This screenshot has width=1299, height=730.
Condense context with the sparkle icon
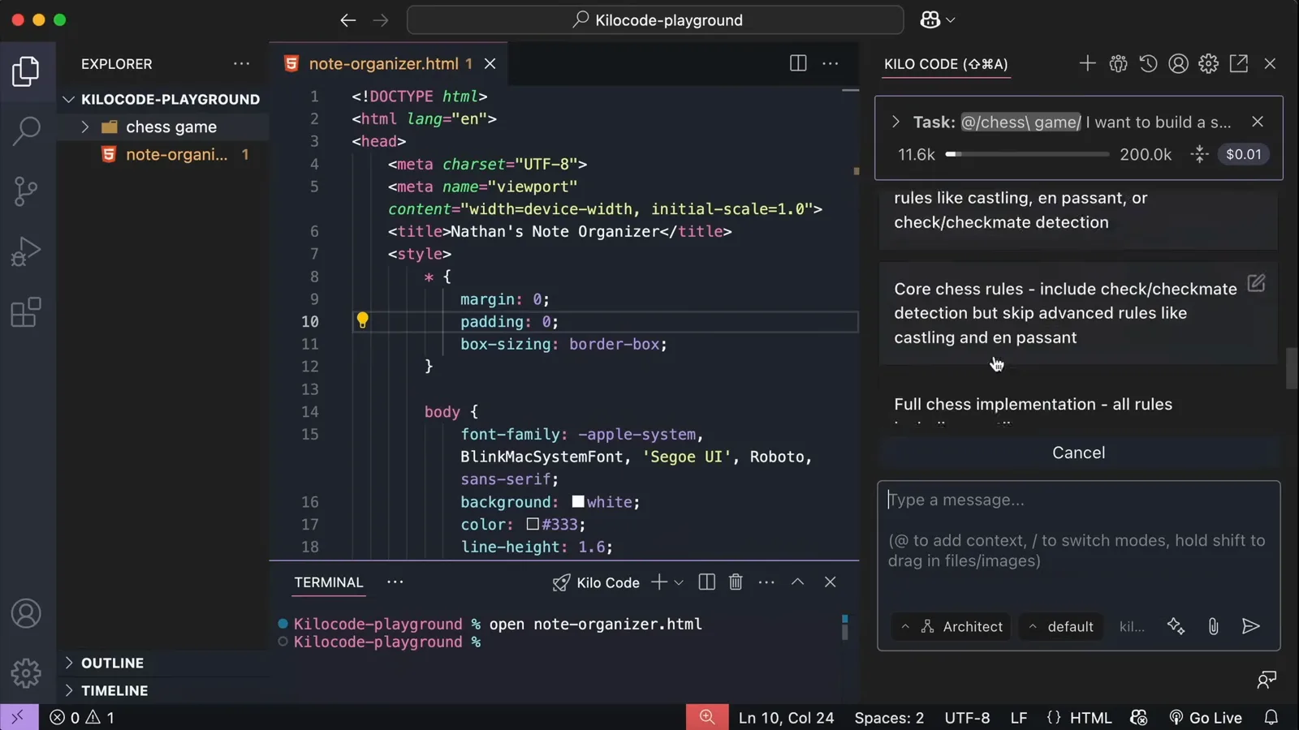pos(1200,154)
